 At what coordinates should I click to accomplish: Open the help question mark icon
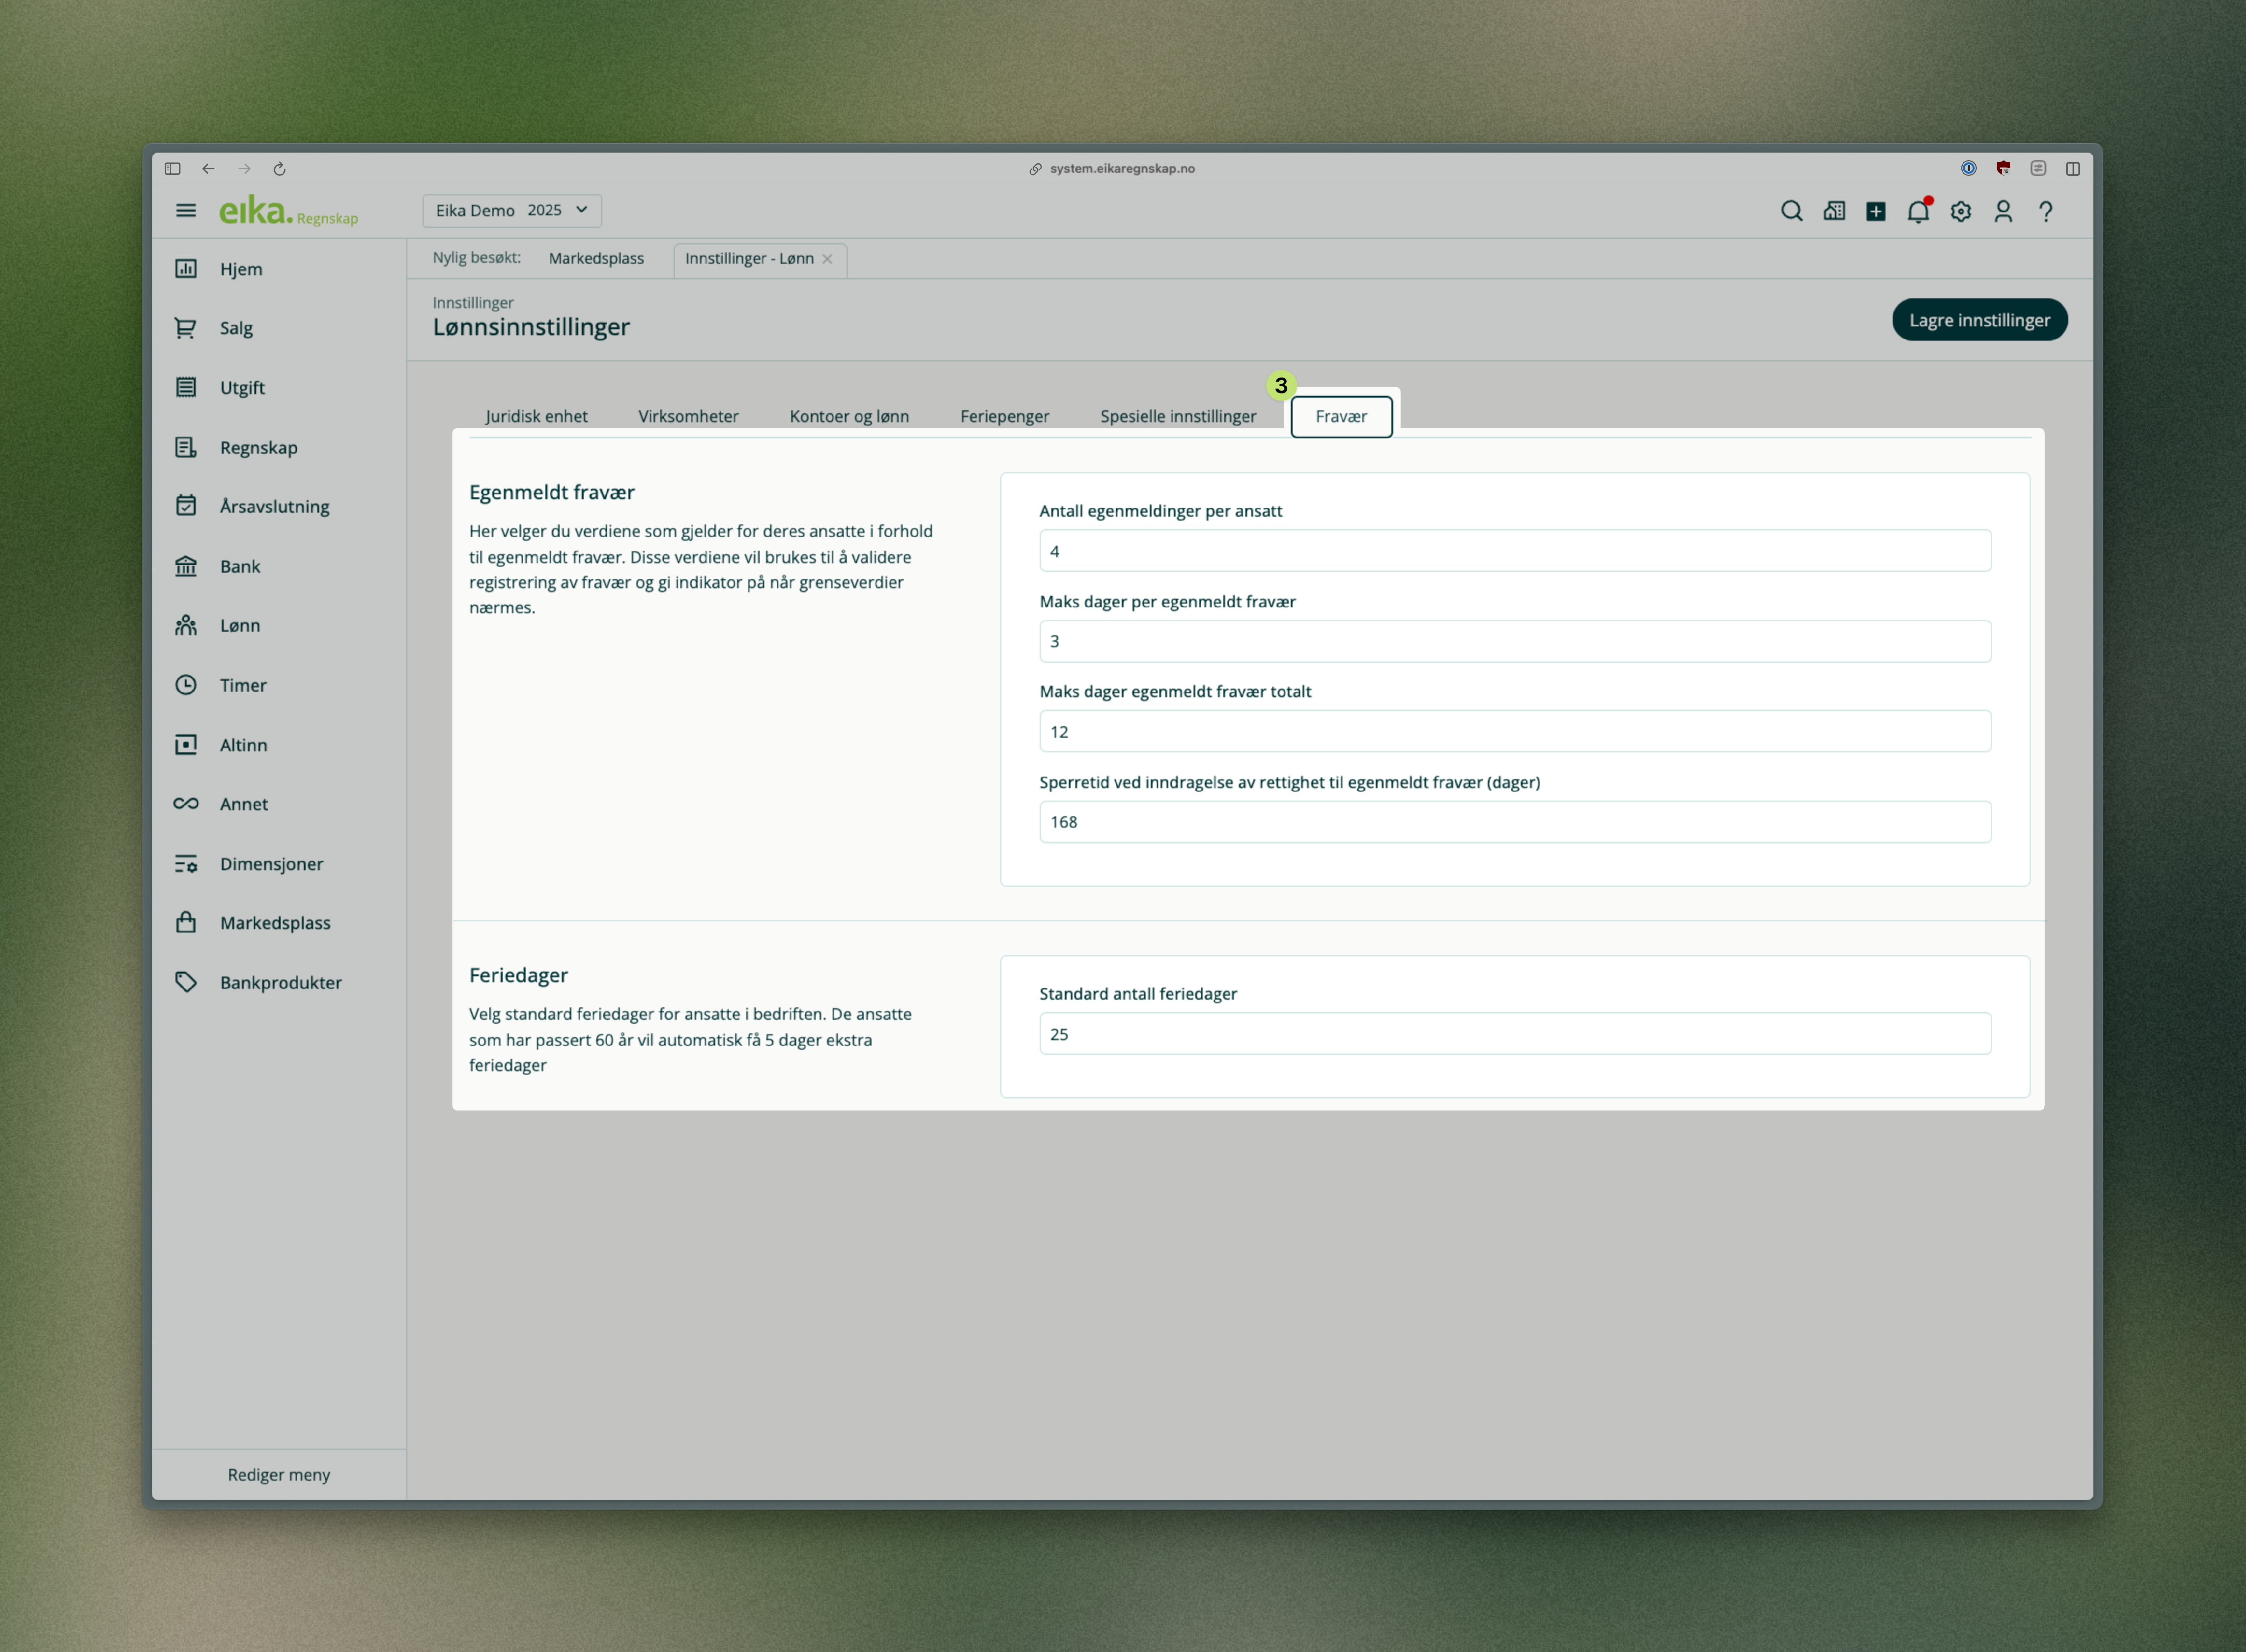(x=2045, y=211)
